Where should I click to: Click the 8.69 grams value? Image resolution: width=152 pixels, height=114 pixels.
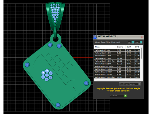point(119,69)
